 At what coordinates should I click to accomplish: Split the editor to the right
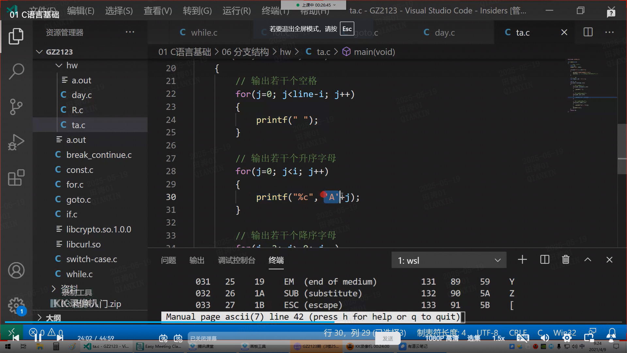[x=588, y=32]
